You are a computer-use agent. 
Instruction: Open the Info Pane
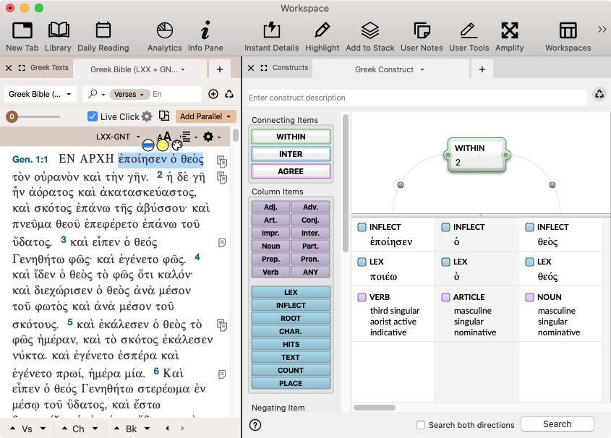(205, 35)
